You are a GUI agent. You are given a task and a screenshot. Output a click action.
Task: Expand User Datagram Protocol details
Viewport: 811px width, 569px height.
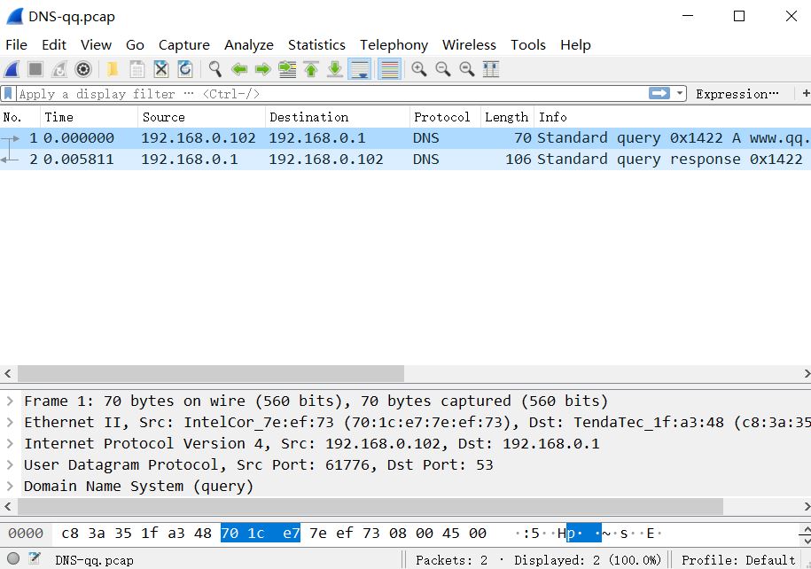[x=10, y=464]
